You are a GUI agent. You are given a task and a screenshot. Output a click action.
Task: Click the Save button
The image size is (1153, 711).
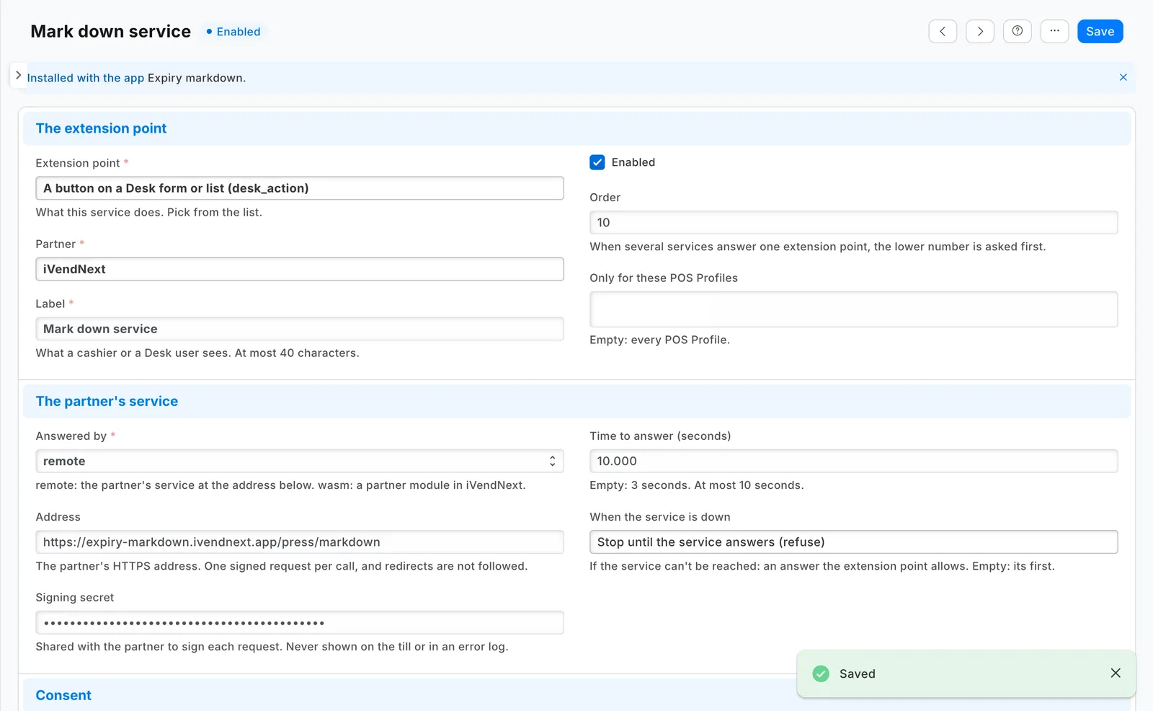[1100, 31]
